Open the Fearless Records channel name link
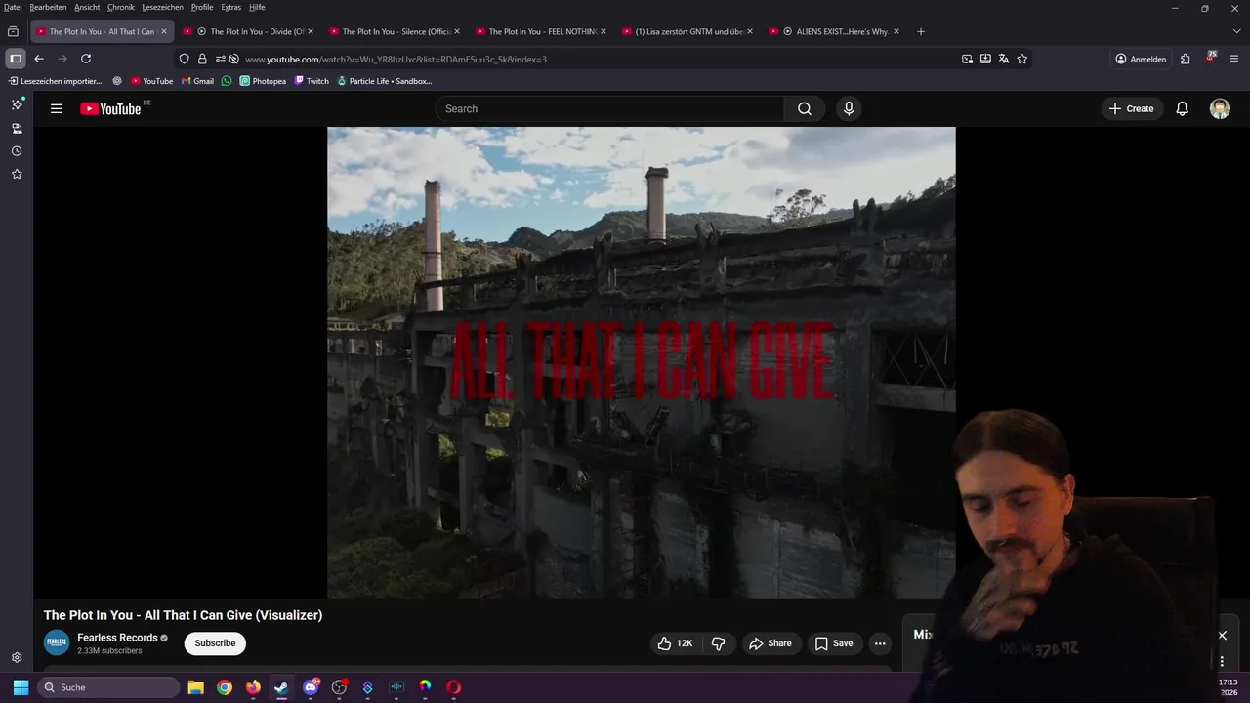 pyautogui.click(x=117, y=638)
